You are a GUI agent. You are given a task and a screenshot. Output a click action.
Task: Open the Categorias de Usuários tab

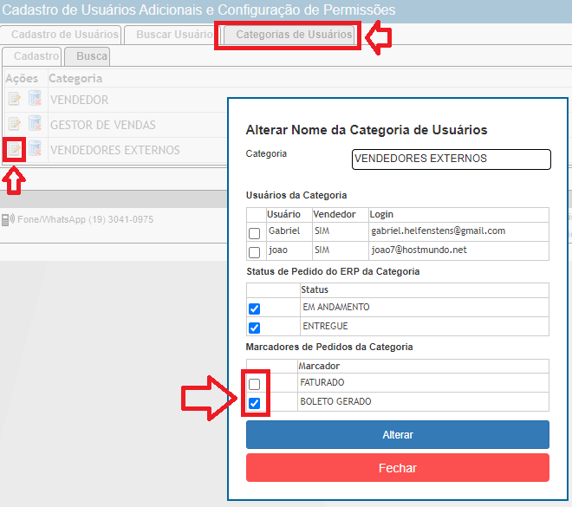[x=294, y=35]
